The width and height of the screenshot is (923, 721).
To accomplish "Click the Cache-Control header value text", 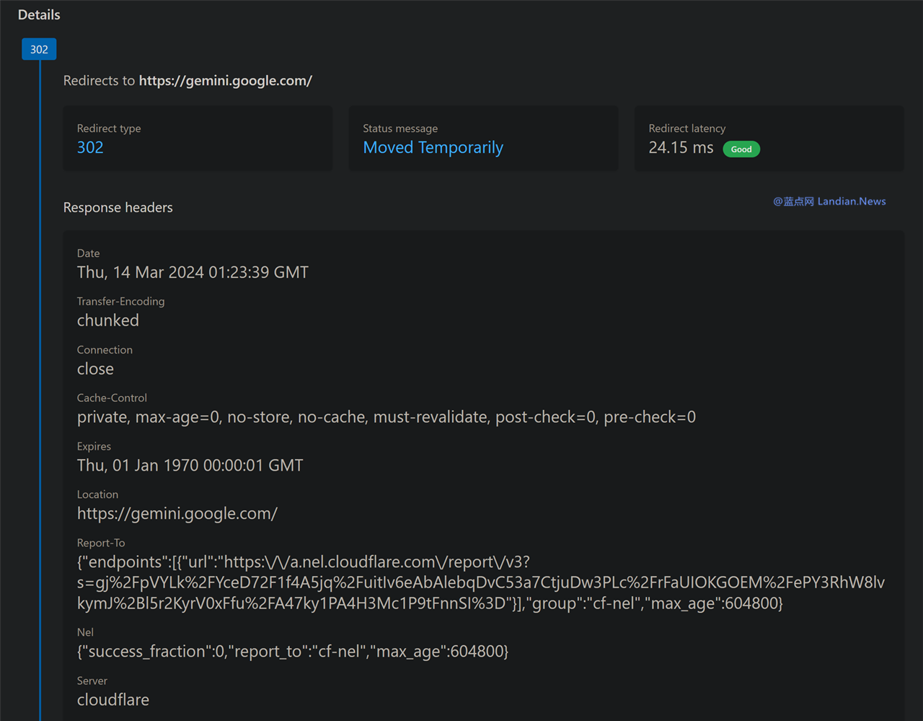I will point(387,417).
